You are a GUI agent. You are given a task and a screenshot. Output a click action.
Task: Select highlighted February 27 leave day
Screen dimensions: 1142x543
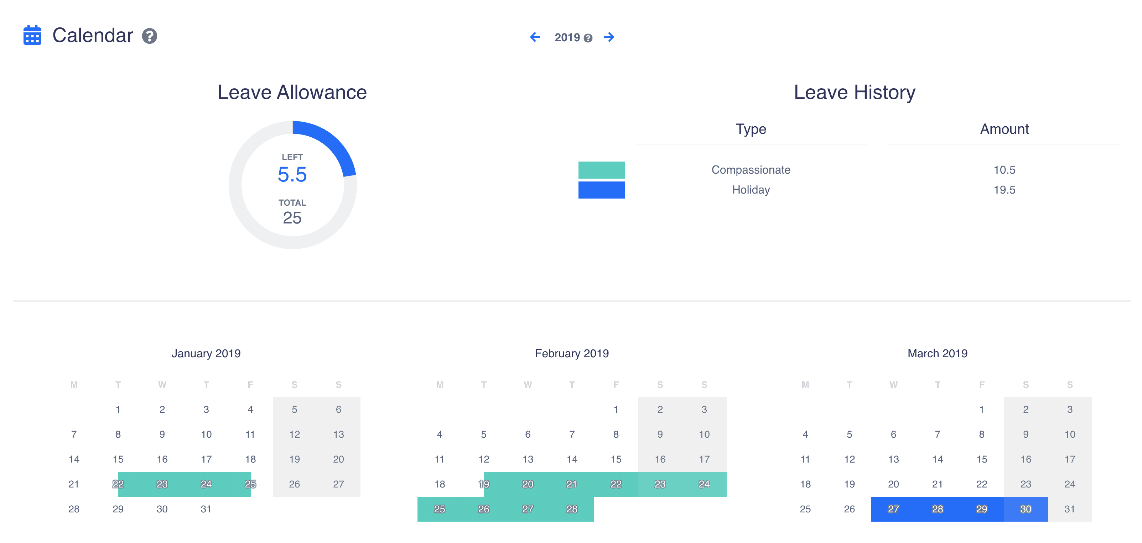pyautogui.click(x=528, y=509)
